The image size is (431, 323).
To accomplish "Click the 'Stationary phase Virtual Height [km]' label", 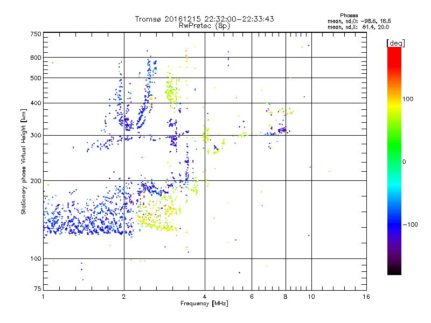I will (x=24, y=161).
